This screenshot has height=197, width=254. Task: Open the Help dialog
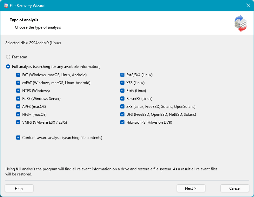[19, 188]
